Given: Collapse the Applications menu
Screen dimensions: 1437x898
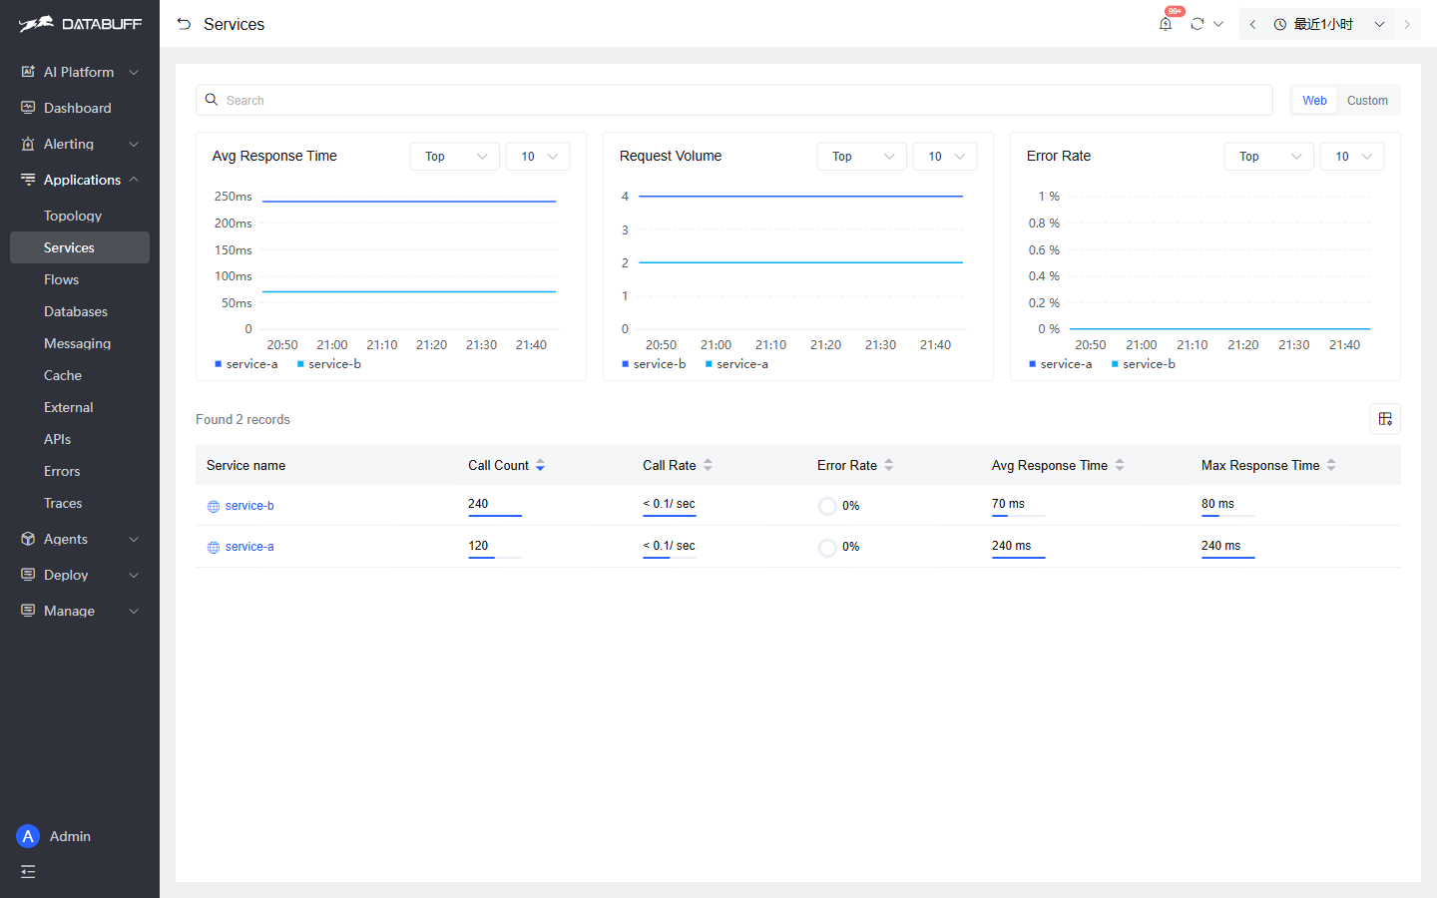Looking at the screenshot, I should [80, 180].
